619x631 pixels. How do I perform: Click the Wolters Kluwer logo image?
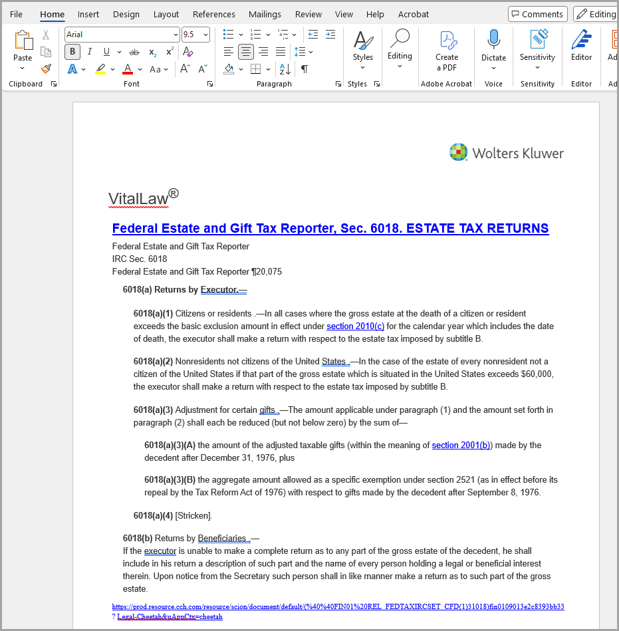click(x=507, y=152)
